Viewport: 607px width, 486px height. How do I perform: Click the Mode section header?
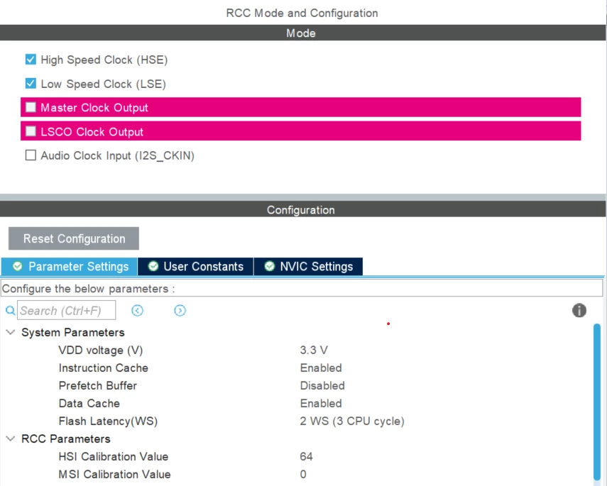302,33
